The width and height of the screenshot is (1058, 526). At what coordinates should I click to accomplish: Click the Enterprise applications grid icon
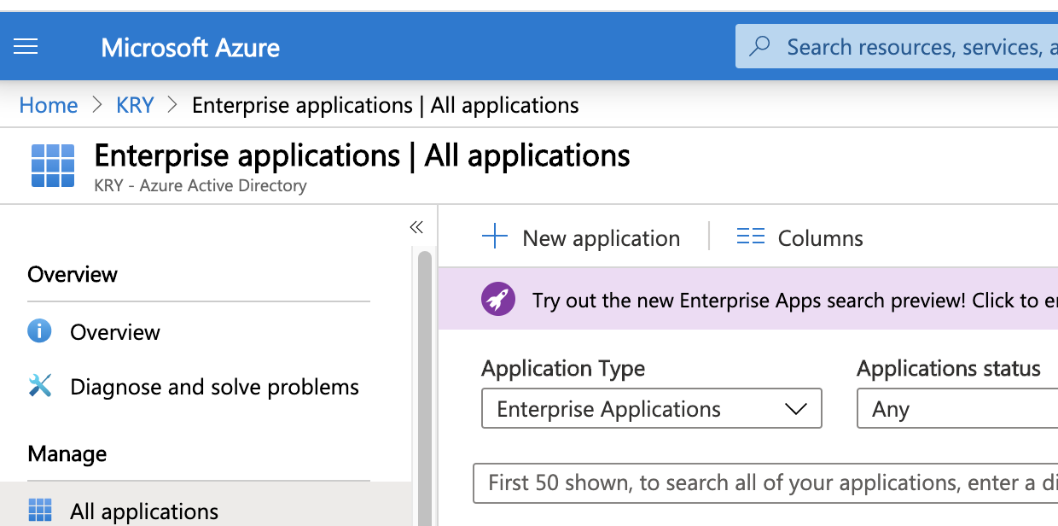tap(53, 166)
